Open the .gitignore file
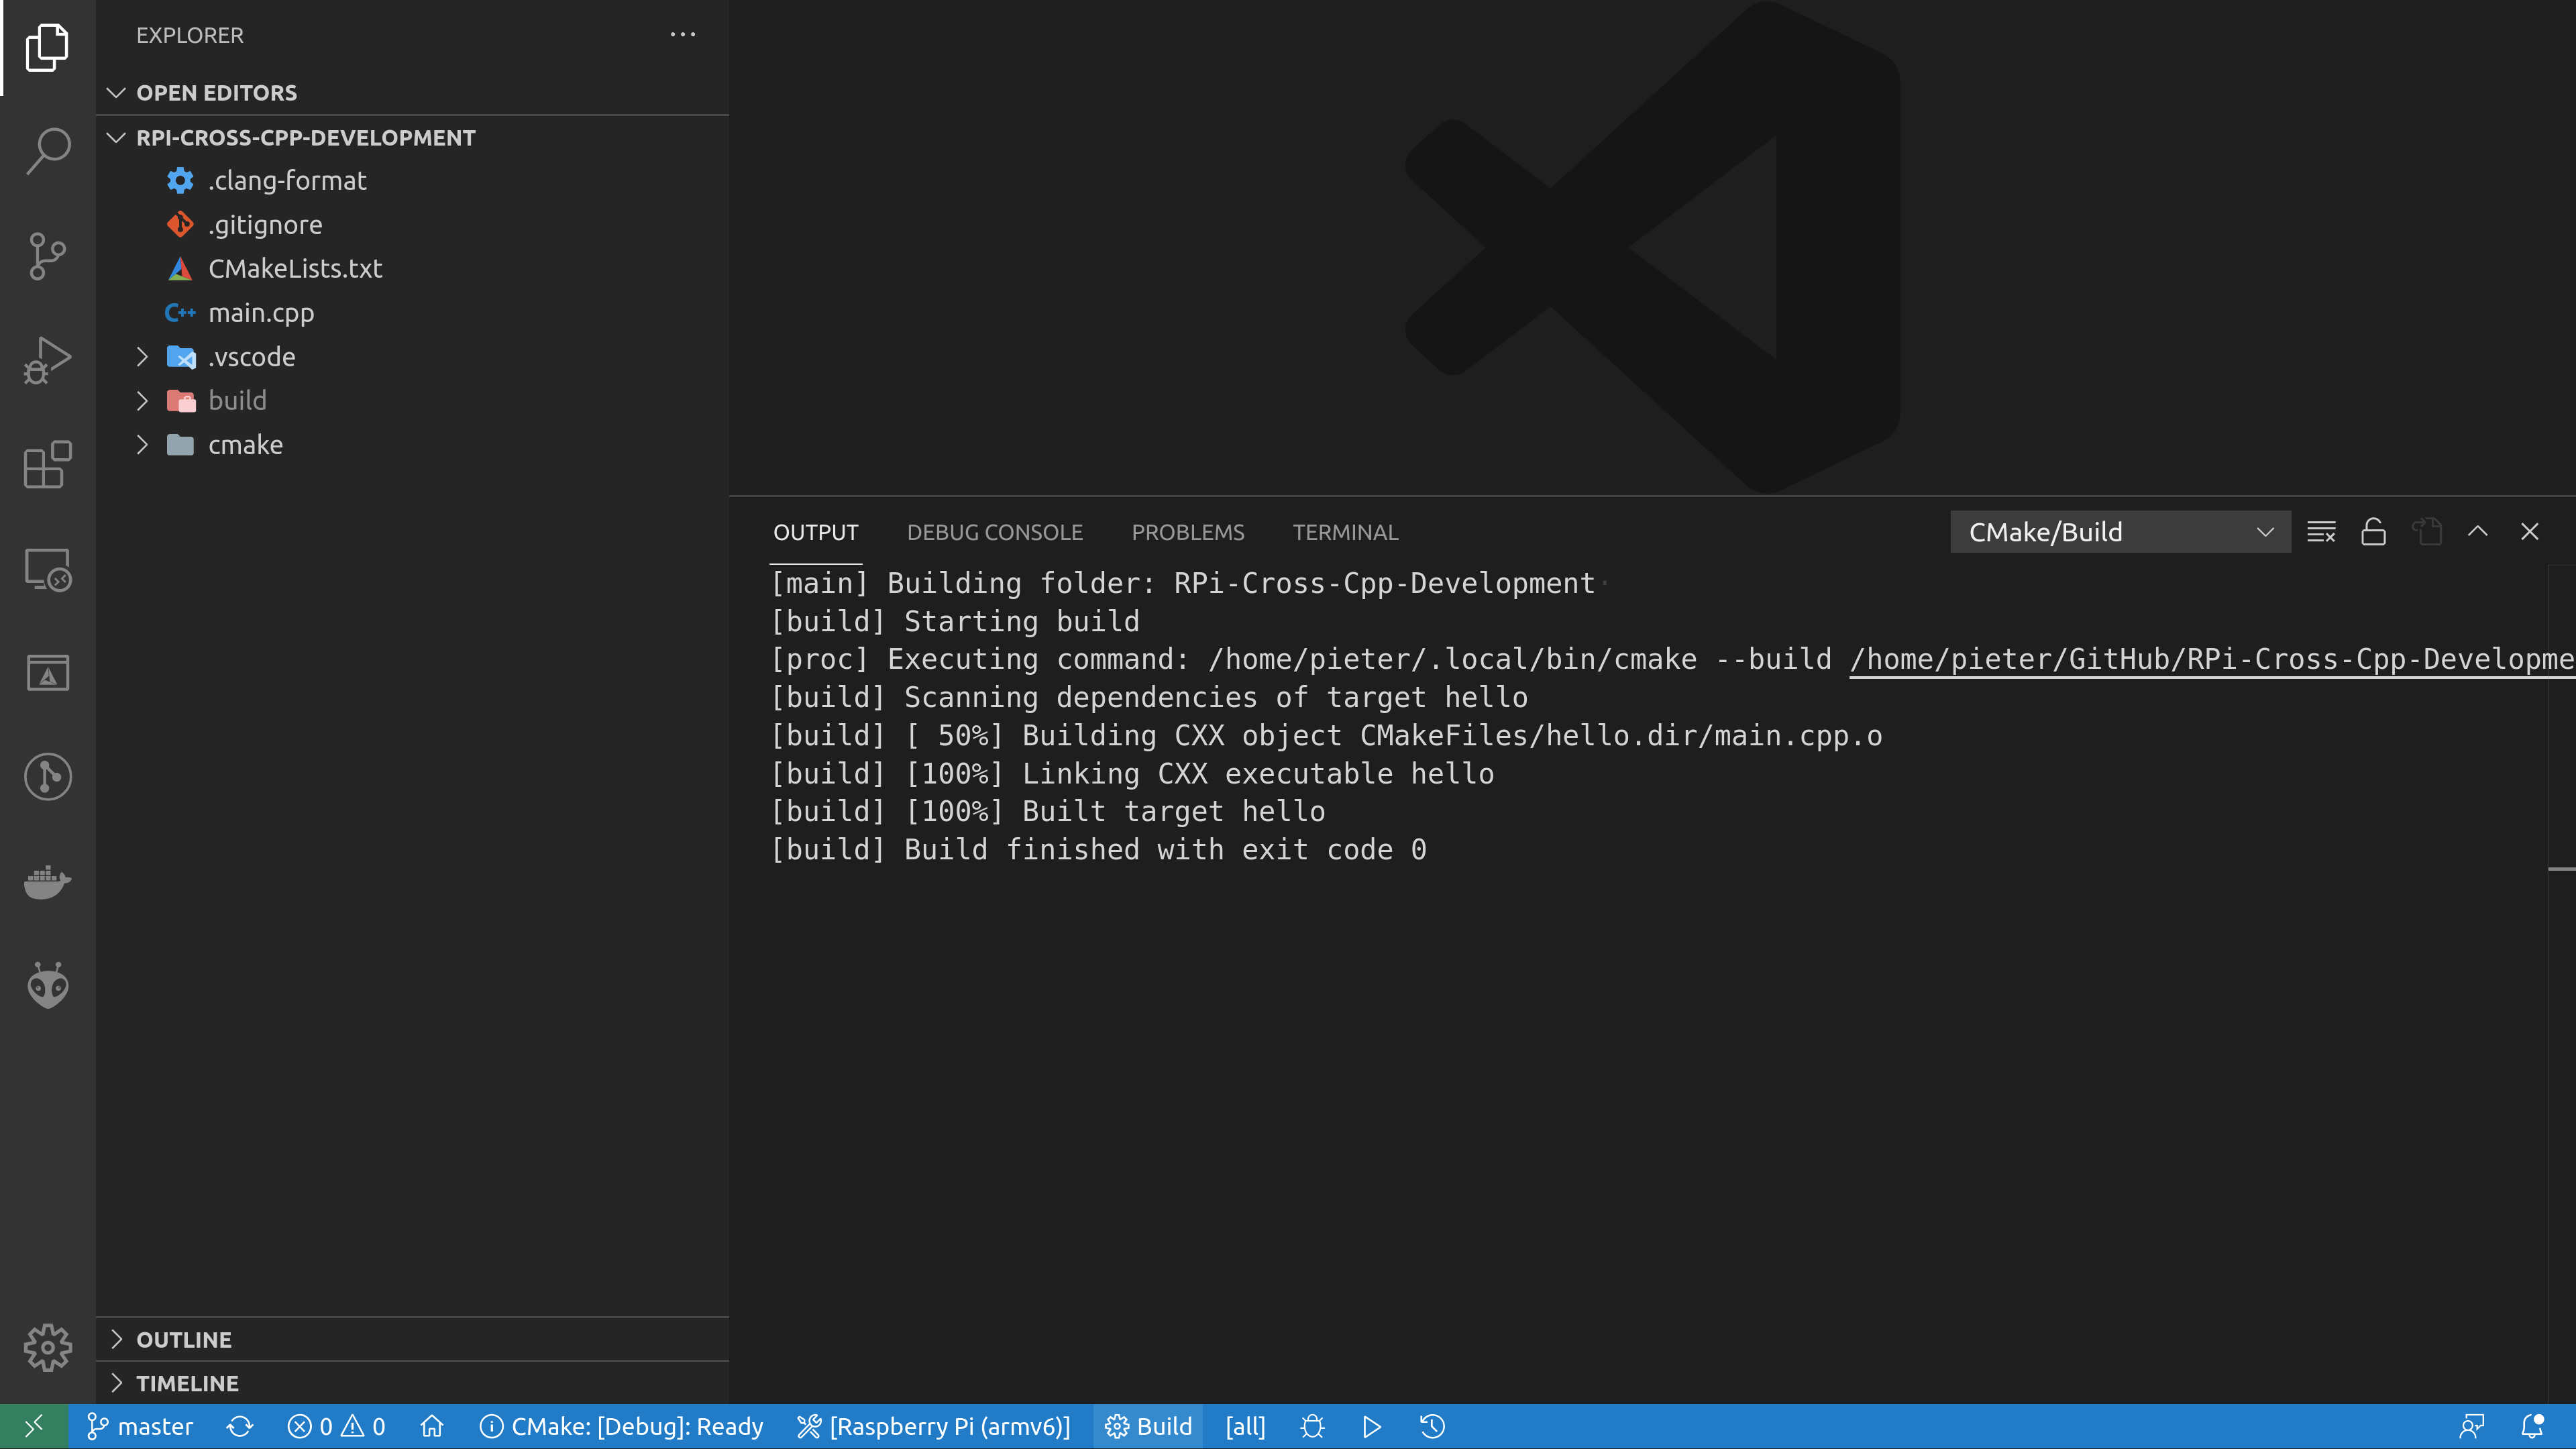2576x1449 pixels. tap(412, 225)
